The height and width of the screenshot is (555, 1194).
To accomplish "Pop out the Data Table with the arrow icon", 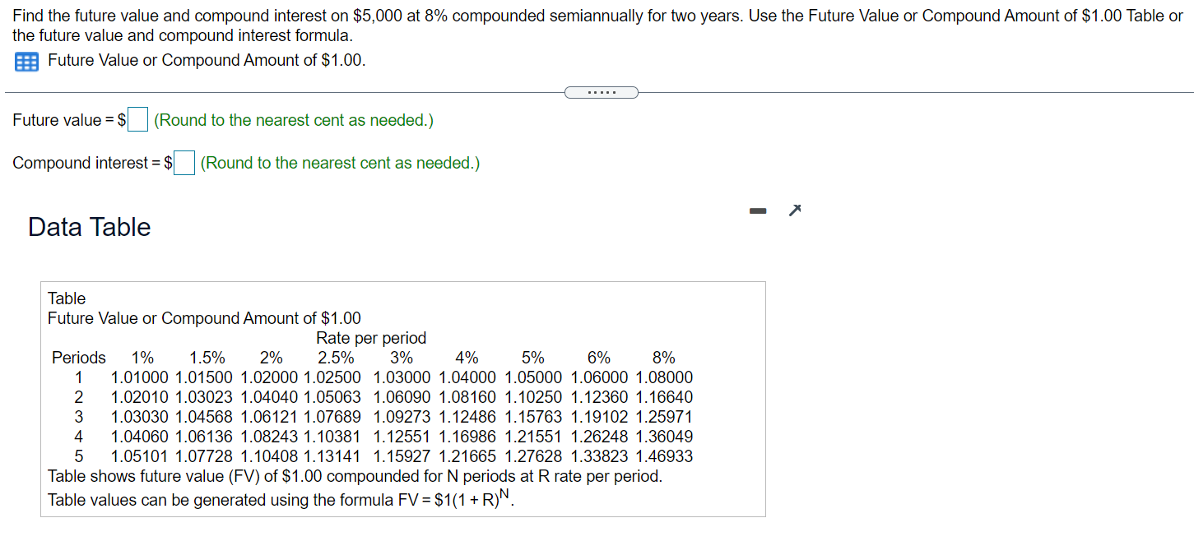I will click(x=794, y=210).
